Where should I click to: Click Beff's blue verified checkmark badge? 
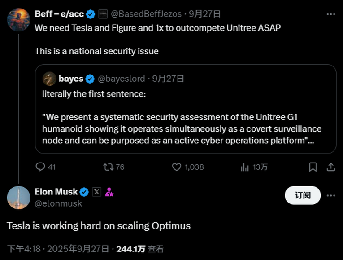(x=90, y=14)
